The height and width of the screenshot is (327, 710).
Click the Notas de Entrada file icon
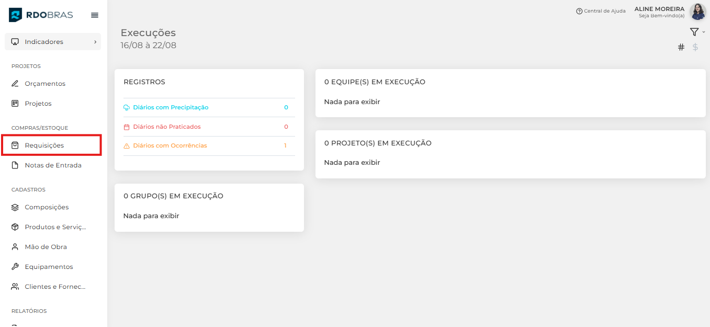[x=15, y=165]
